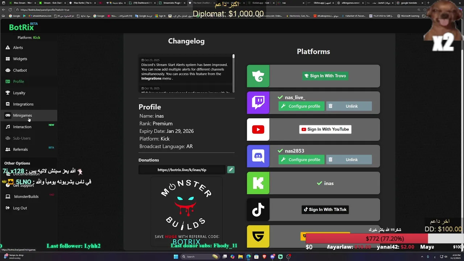464x261 pixels.
Task: Open the Referrals page
Action: (x=20, y=149)
